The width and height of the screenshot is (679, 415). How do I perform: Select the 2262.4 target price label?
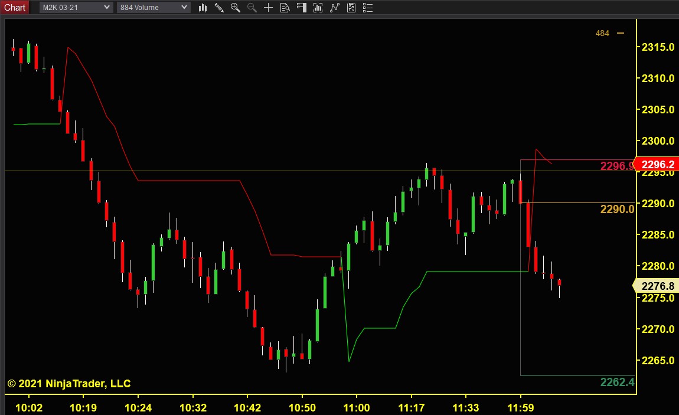617,382
